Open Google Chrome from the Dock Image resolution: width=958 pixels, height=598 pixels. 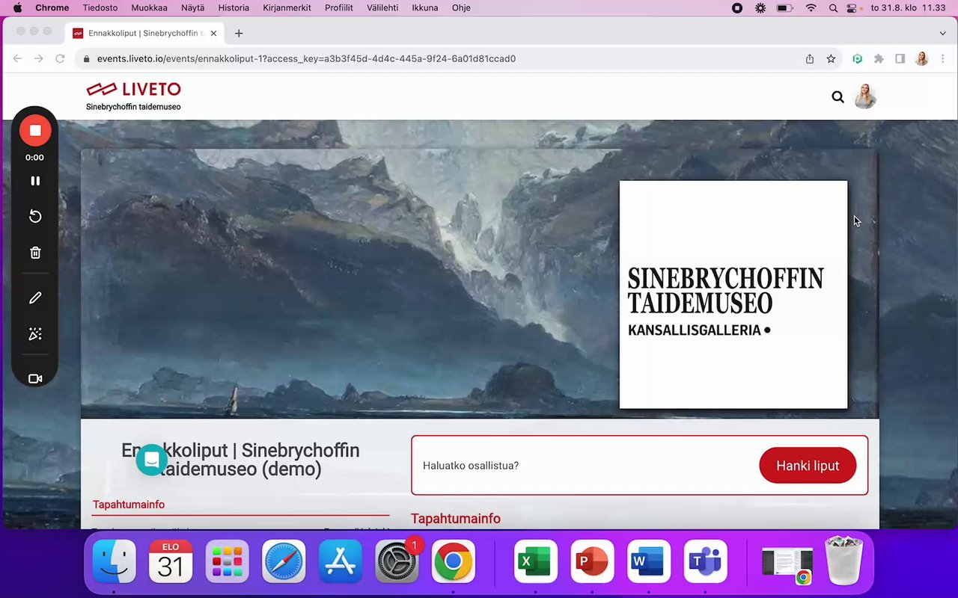454,561
